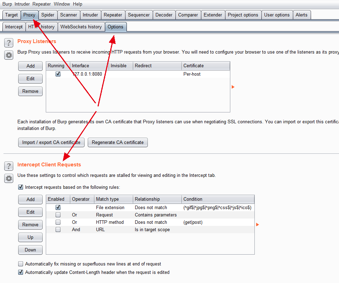The width and height of the screenshot is (339, 283).
Task: Click Edit button for intercept rules
Action: (x=30, y=212)
